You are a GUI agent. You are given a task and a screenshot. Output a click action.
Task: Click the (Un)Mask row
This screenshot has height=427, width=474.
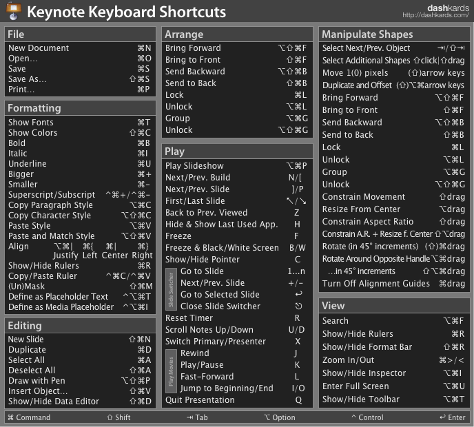click(x=80, y=287)
